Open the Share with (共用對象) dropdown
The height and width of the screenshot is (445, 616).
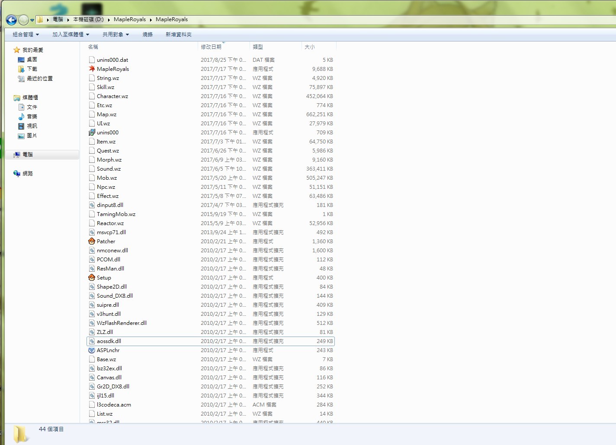115,35
